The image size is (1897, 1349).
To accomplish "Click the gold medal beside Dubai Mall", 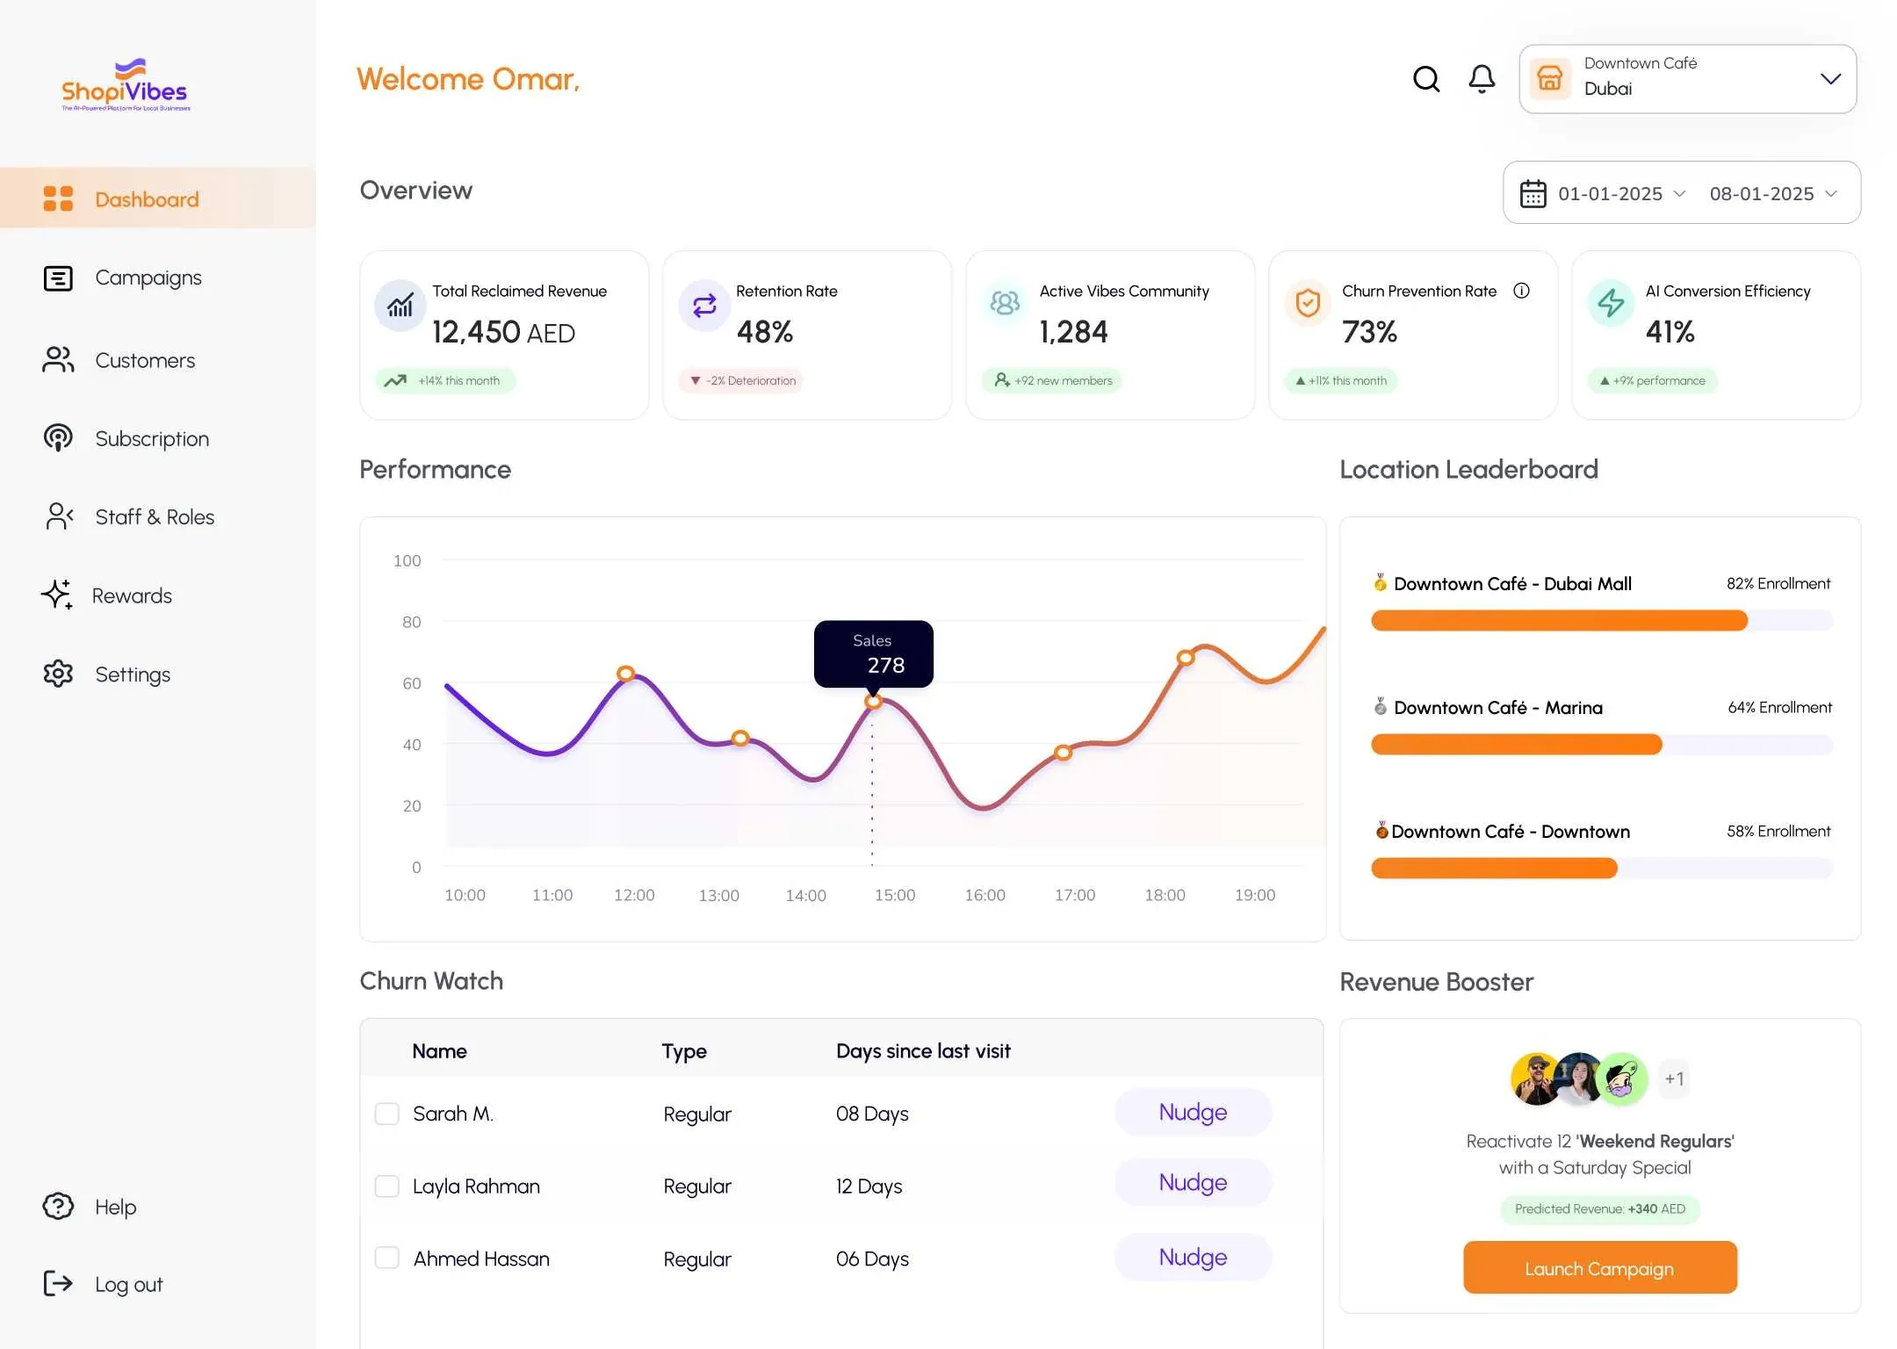I will point(1381,582).
